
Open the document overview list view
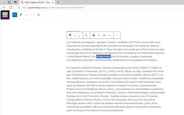pos(38,15)
